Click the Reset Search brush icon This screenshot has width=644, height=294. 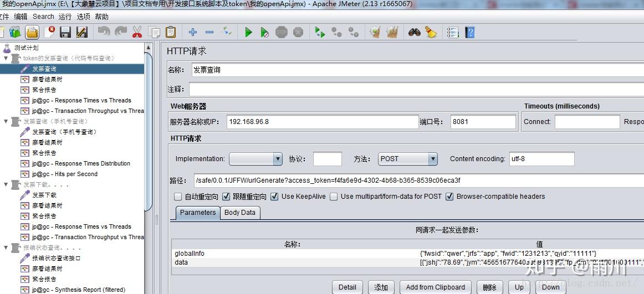[431, 32]
